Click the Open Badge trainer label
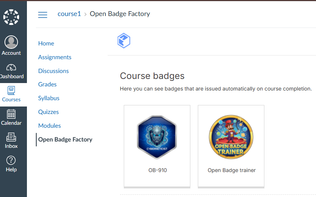The width and height of the screenshot is (316, 197). (231, 170)
